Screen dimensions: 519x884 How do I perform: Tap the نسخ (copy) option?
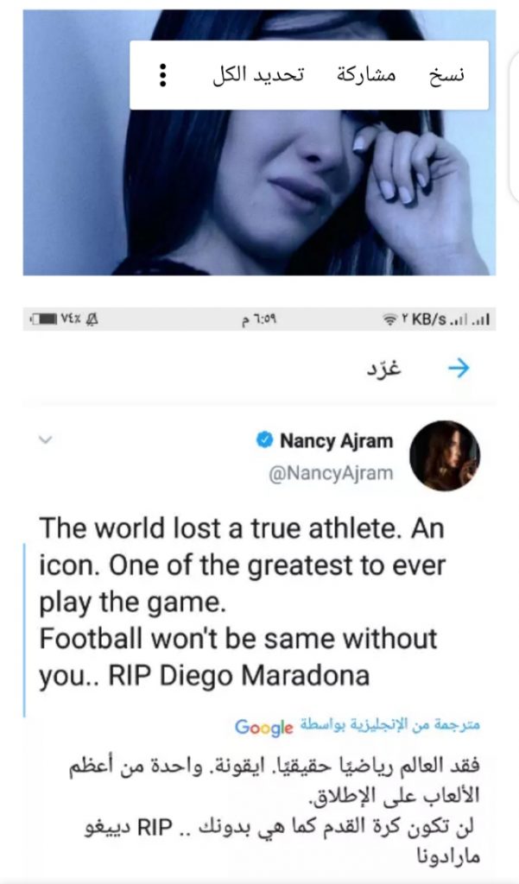447,75
